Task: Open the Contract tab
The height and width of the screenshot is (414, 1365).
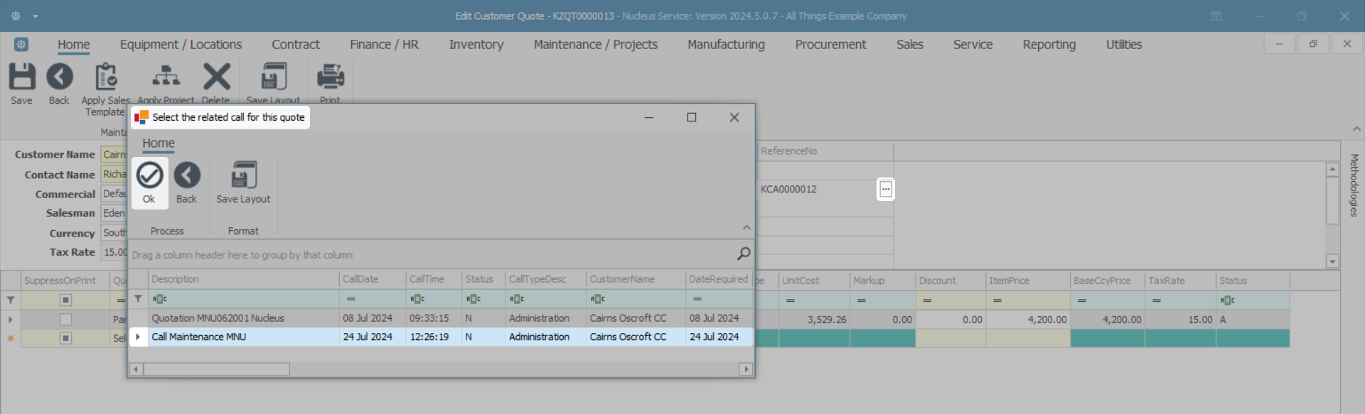Action: pyautogui.click(x=296, y=44)
